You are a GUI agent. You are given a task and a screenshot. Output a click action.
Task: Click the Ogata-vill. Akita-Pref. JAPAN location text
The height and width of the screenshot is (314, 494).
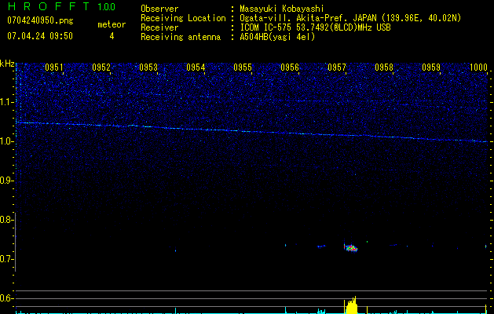tap(350, 18)
